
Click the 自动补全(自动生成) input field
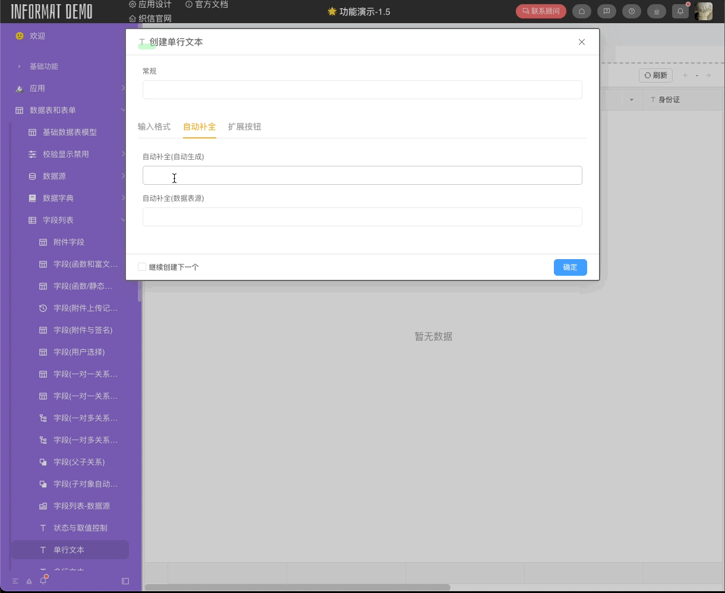362,175
